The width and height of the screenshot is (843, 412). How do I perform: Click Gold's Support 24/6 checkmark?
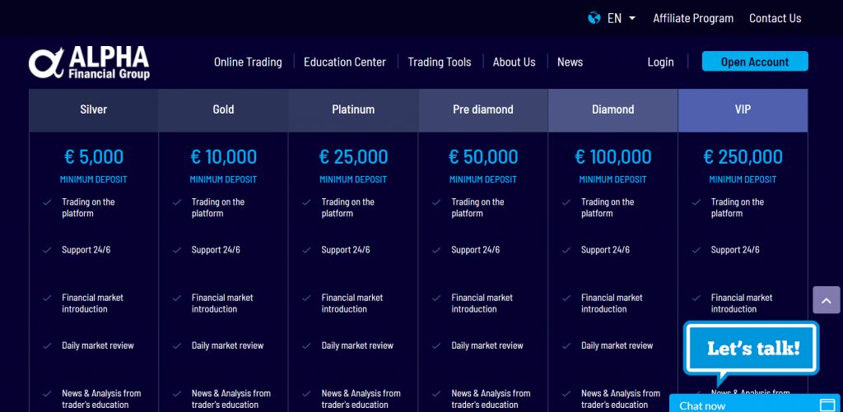click(177, 250)
